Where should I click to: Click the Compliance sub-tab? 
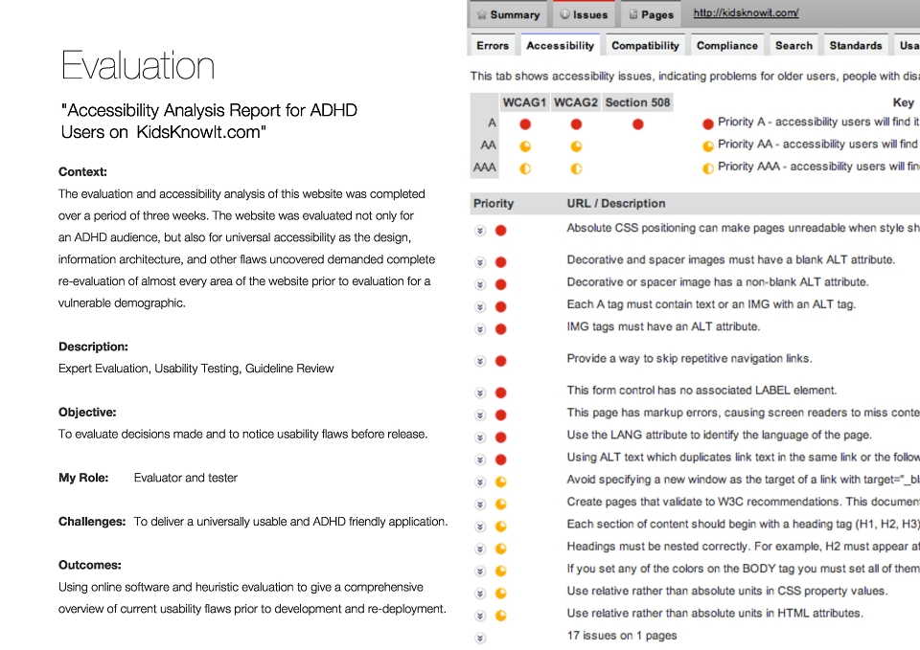[x=727, y=46]
